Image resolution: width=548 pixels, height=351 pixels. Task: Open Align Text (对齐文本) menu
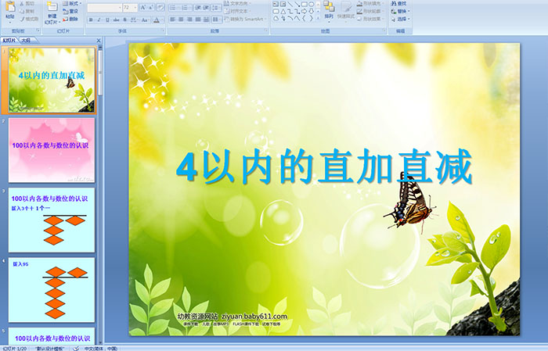pyautogui.click(x=237, y=11)
